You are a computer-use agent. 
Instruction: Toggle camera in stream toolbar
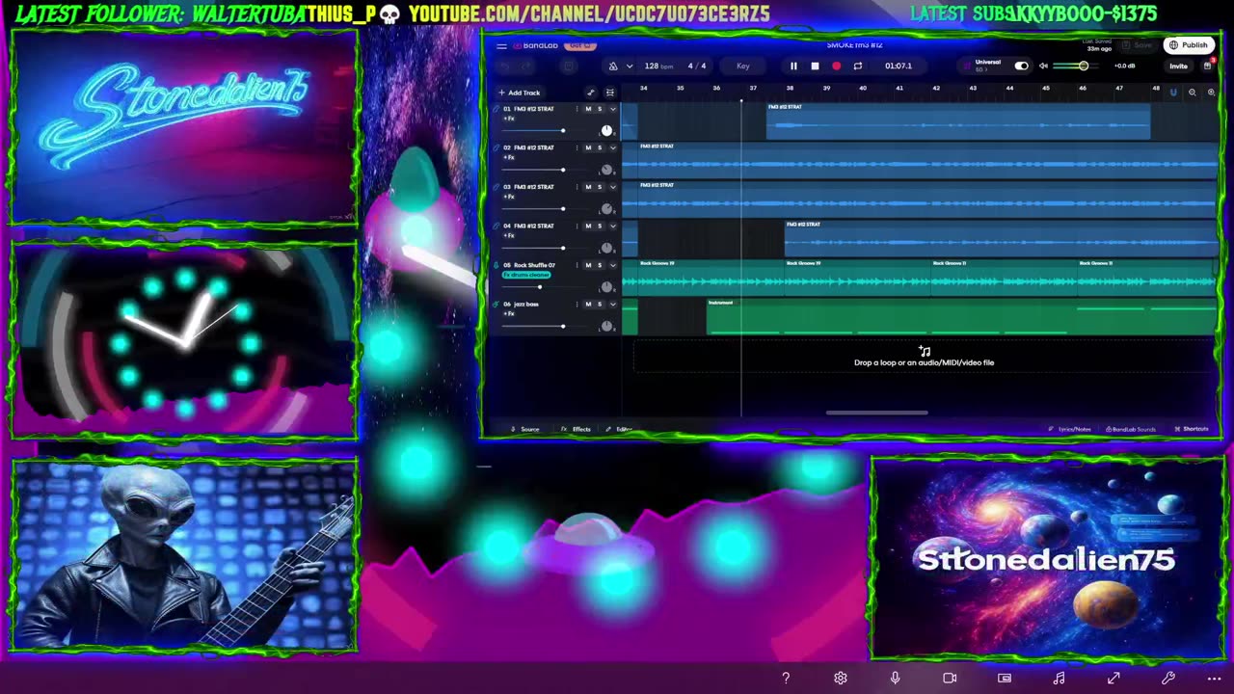[x=950, y=679]
